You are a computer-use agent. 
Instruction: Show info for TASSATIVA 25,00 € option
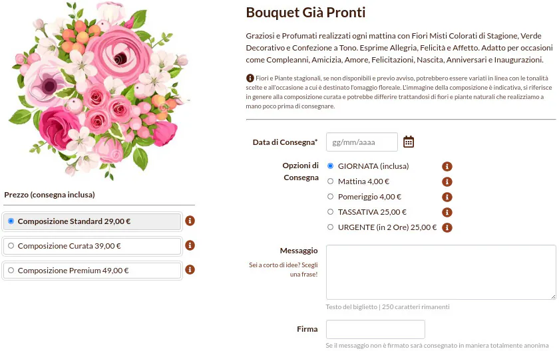(447, 212)
